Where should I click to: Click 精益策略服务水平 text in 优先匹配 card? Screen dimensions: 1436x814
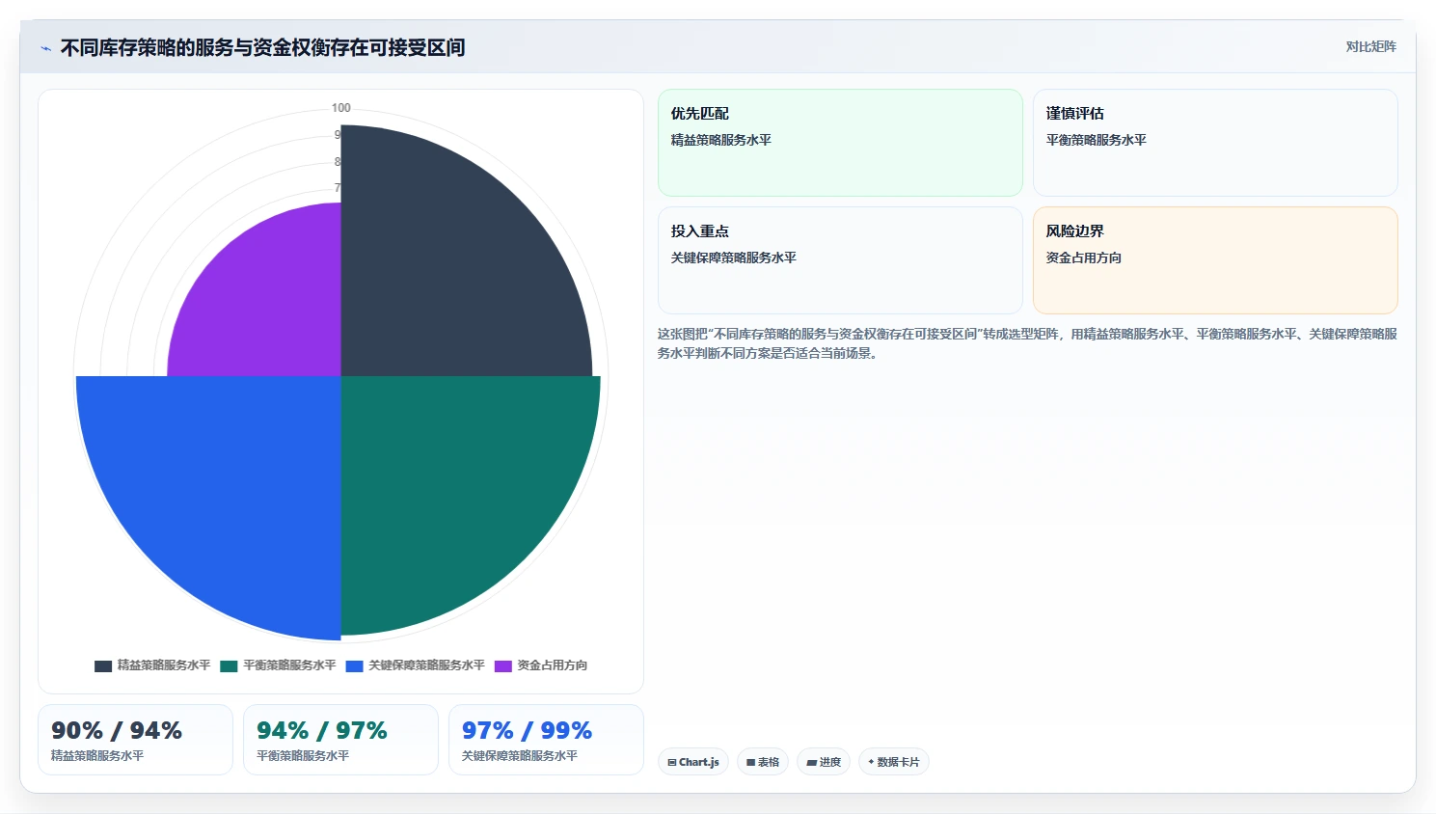[721, 140]
